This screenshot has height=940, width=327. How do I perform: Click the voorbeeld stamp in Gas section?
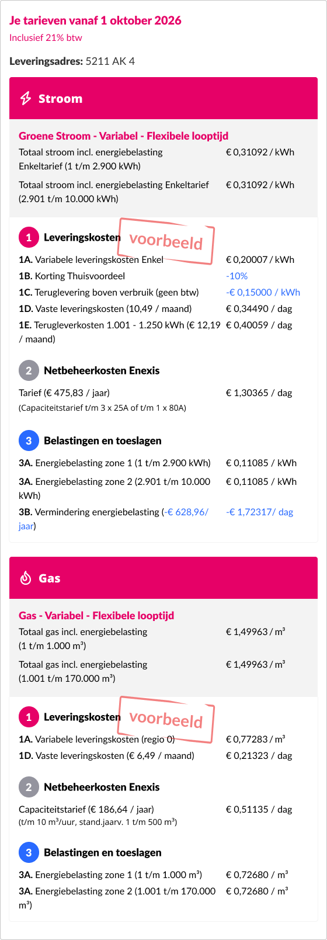click(x=166, y=719)
